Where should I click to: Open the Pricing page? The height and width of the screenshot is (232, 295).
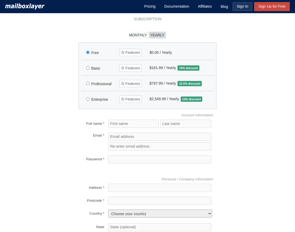[150, 6]
